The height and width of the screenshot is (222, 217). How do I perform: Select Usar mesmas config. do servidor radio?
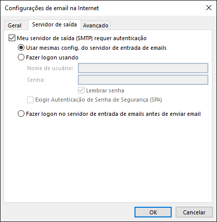(21, 48)
